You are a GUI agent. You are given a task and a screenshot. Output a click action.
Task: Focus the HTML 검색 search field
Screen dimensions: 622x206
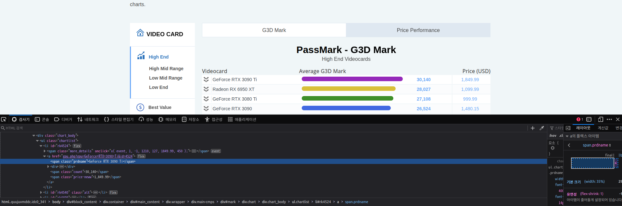click(x=263, y=128)
